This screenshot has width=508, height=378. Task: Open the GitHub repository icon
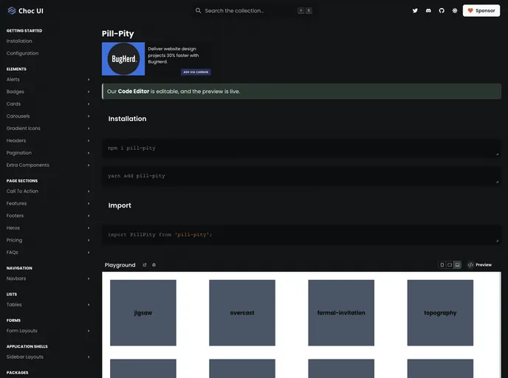tap(442, 10)
